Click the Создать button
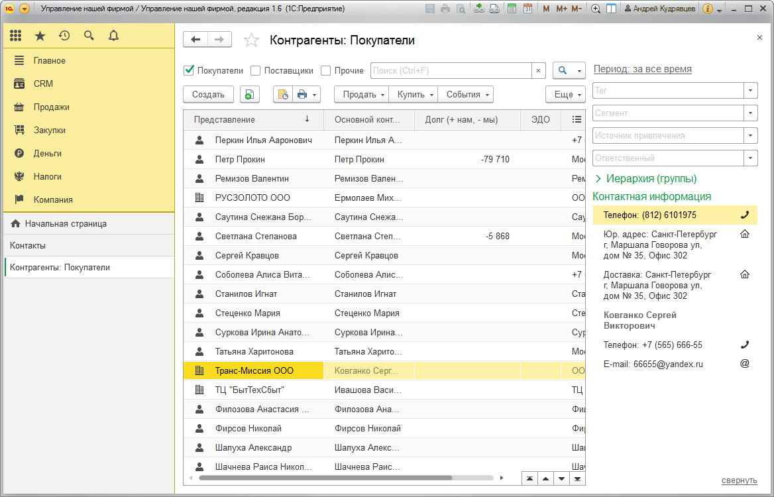Screen dimensions: 774x497 click(208, 94)
